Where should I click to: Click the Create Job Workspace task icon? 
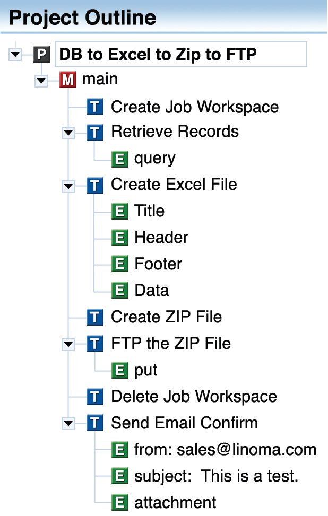[x=94, y=107]
